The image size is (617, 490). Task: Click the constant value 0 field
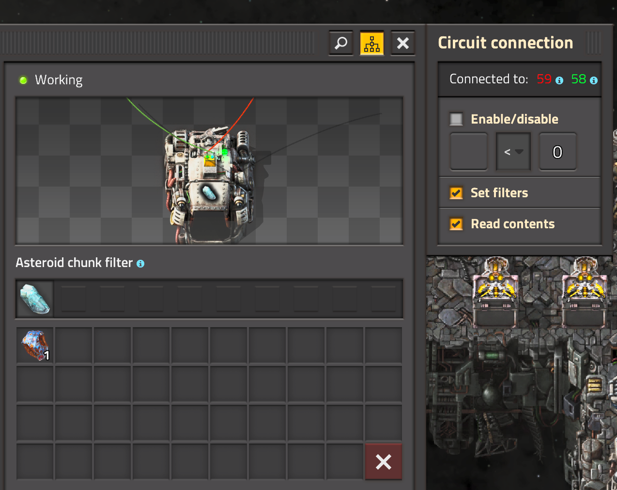pyautogui.click(x=557, y=152)
